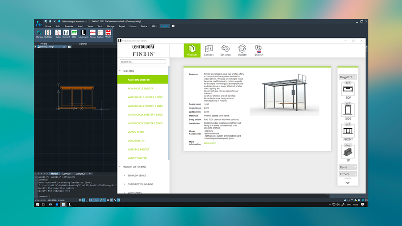Toggle Ortho mode in status bar

(87, 200)
